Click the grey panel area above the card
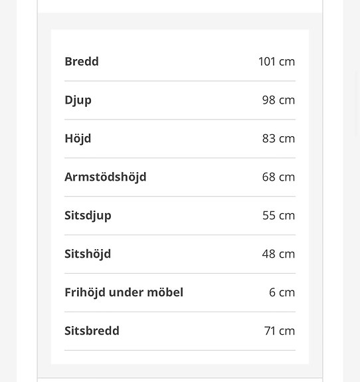Image resolution: width=360 pixels, height=382 pixels. (x=180, y=21)
